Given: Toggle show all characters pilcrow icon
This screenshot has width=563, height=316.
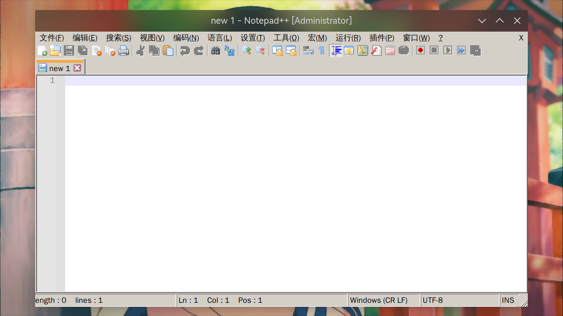Looking at the screenshot, I should 322,51.
